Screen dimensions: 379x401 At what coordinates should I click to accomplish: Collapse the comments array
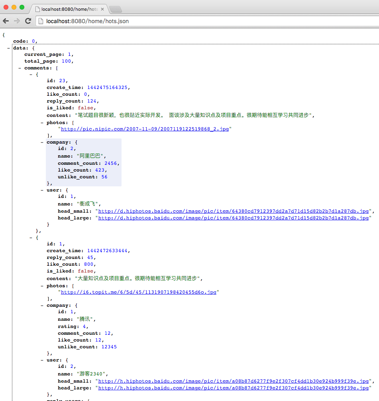pos(20,68)
